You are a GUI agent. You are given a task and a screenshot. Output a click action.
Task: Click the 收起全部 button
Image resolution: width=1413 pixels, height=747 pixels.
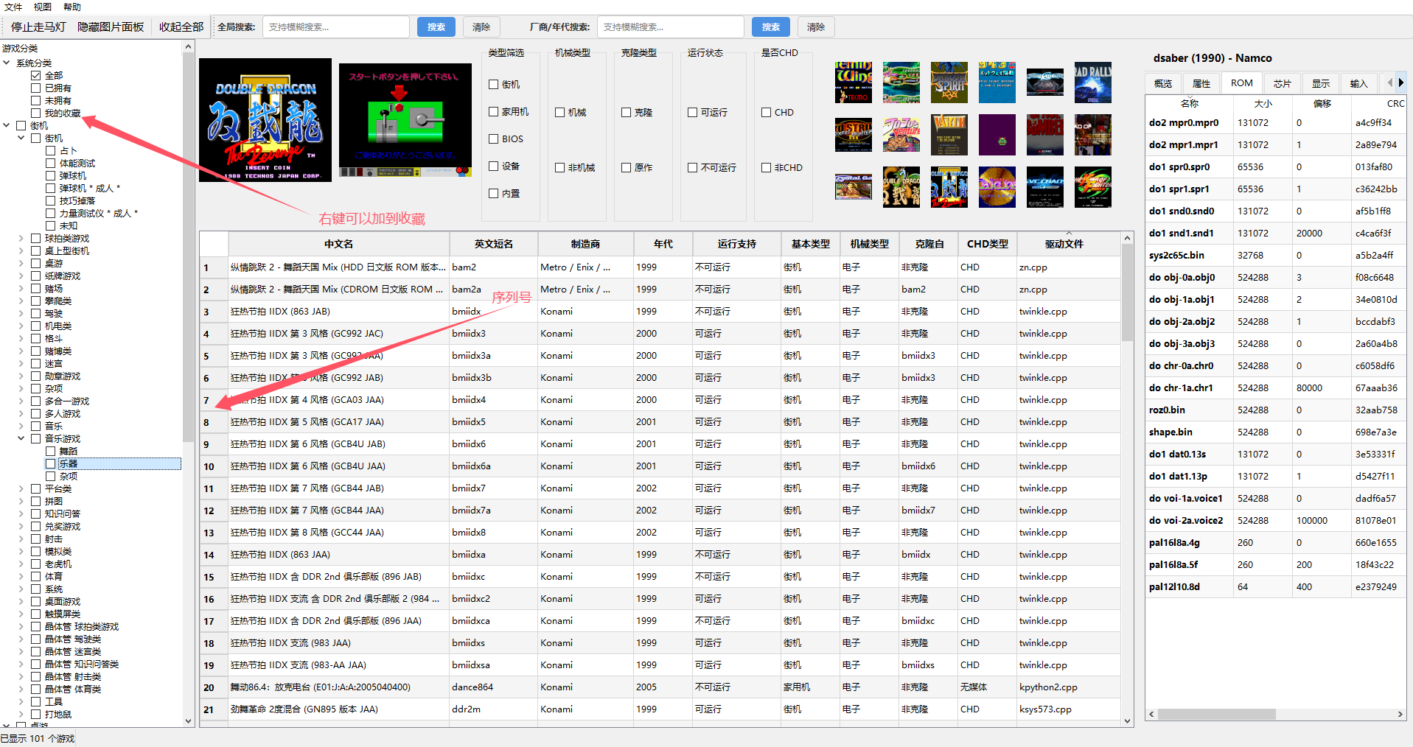pos(181,27)
